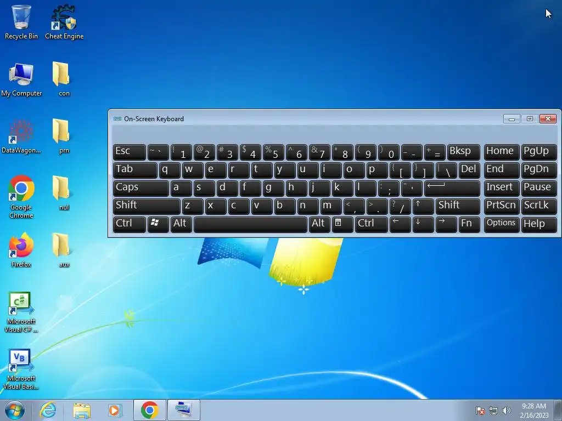Click the Show desktop strip at taskbar end
The image size is (562, 421).
pyautogui.click(x=558, y=410)
